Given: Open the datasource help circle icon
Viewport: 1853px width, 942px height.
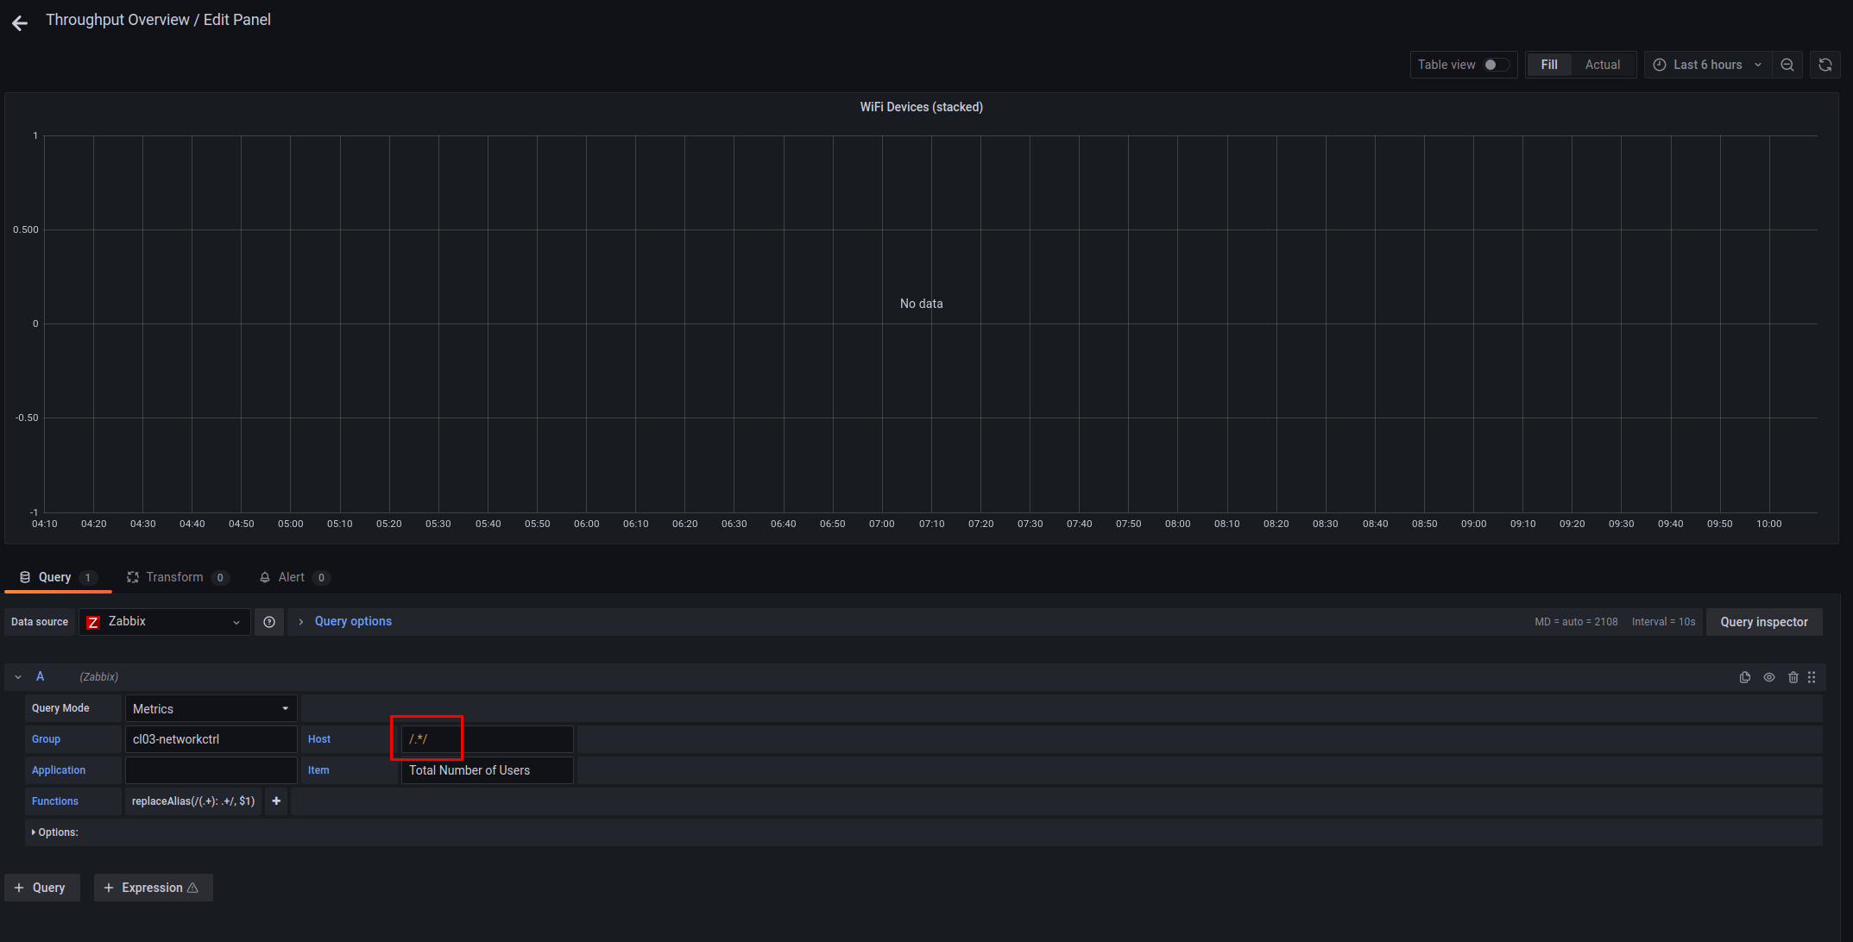Looking at the screenshot, I should coord(268,621).
